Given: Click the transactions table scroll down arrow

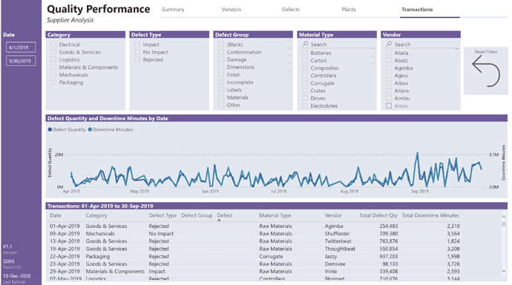Looking at the screenshot, I should pyautogui.click(x=504, y=271).
